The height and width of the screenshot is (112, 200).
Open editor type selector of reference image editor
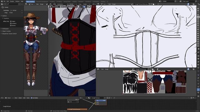click(26, 4)
